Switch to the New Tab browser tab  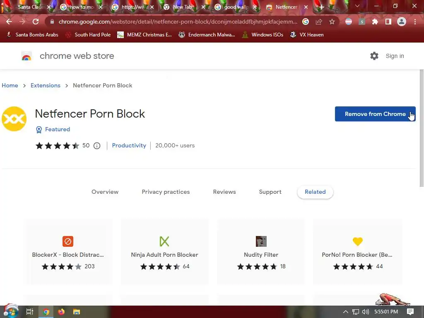tap(182, 7)
